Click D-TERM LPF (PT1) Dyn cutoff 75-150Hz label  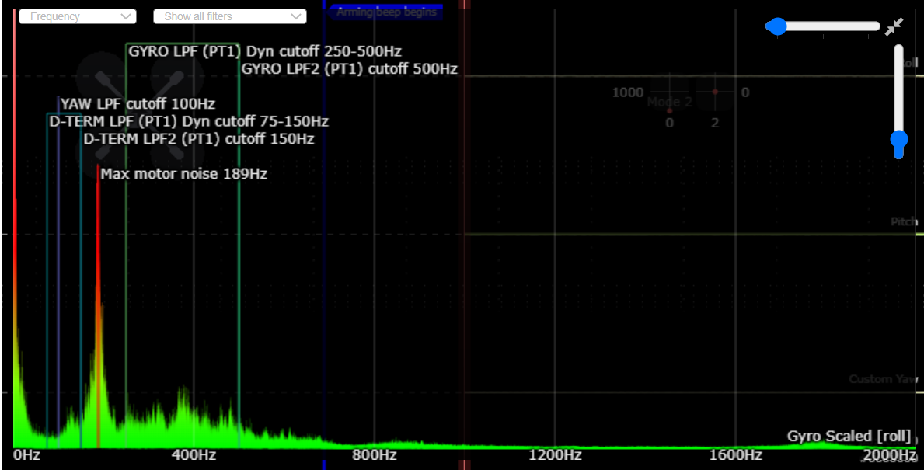click(x=189, y=121)
